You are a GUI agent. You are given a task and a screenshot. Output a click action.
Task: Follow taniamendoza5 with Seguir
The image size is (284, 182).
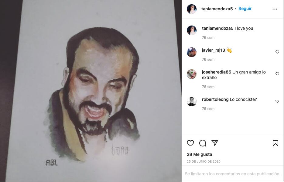pos(245,9)
